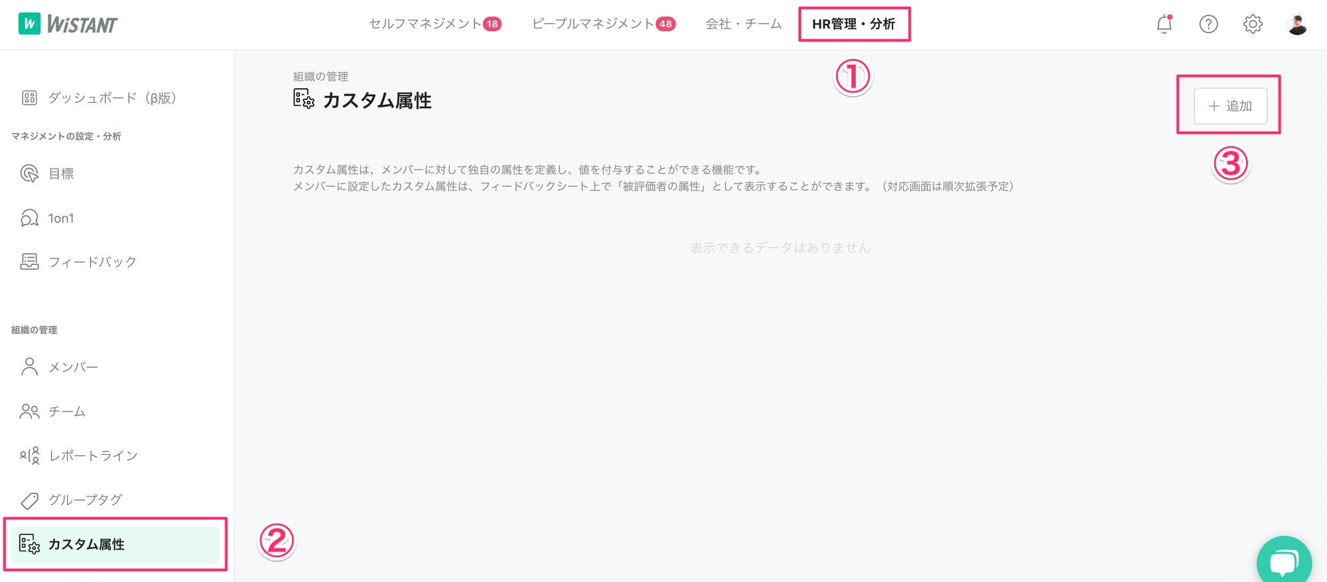
Task: Open the chat support bubble
Action: tap(1284, 561)
